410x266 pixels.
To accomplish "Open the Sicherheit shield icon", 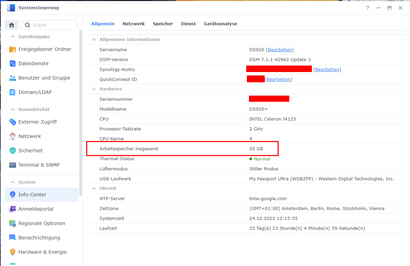I will coord(12,151).
